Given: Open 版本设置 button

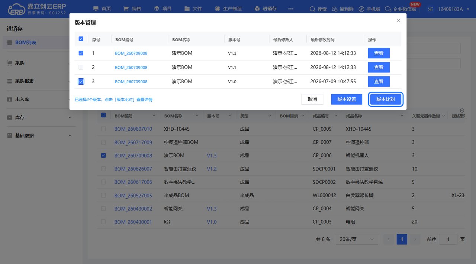Looking at the screenshot, I should click(347, 99).
